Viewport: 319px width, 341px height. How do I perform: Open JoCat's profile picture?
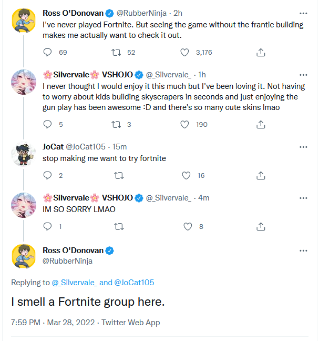[x=23, y=153]
